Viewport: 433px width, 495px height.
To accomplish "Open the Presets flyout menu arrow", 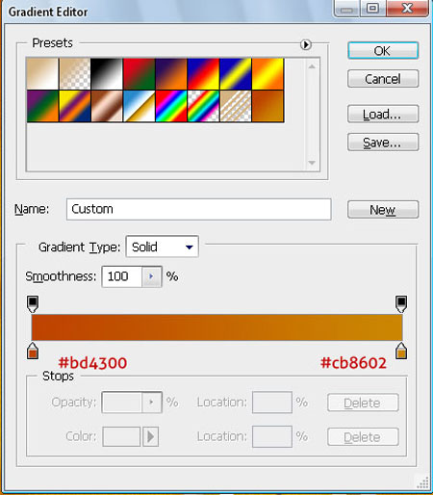I will [x=306, y=44].
